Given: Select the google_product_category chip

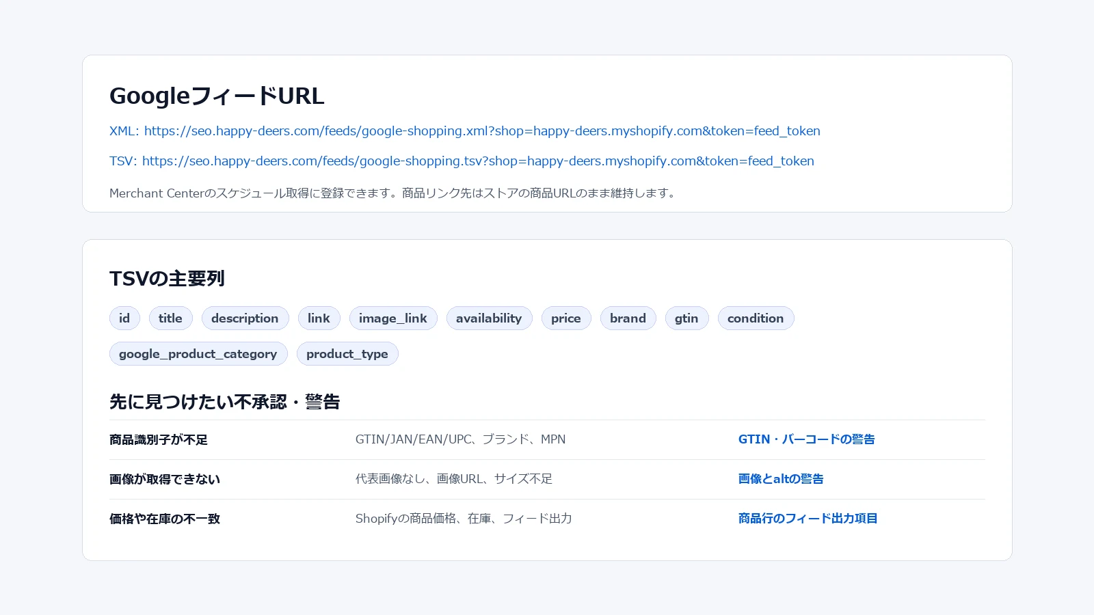Looking at the screenshot, I should (198, 354).
